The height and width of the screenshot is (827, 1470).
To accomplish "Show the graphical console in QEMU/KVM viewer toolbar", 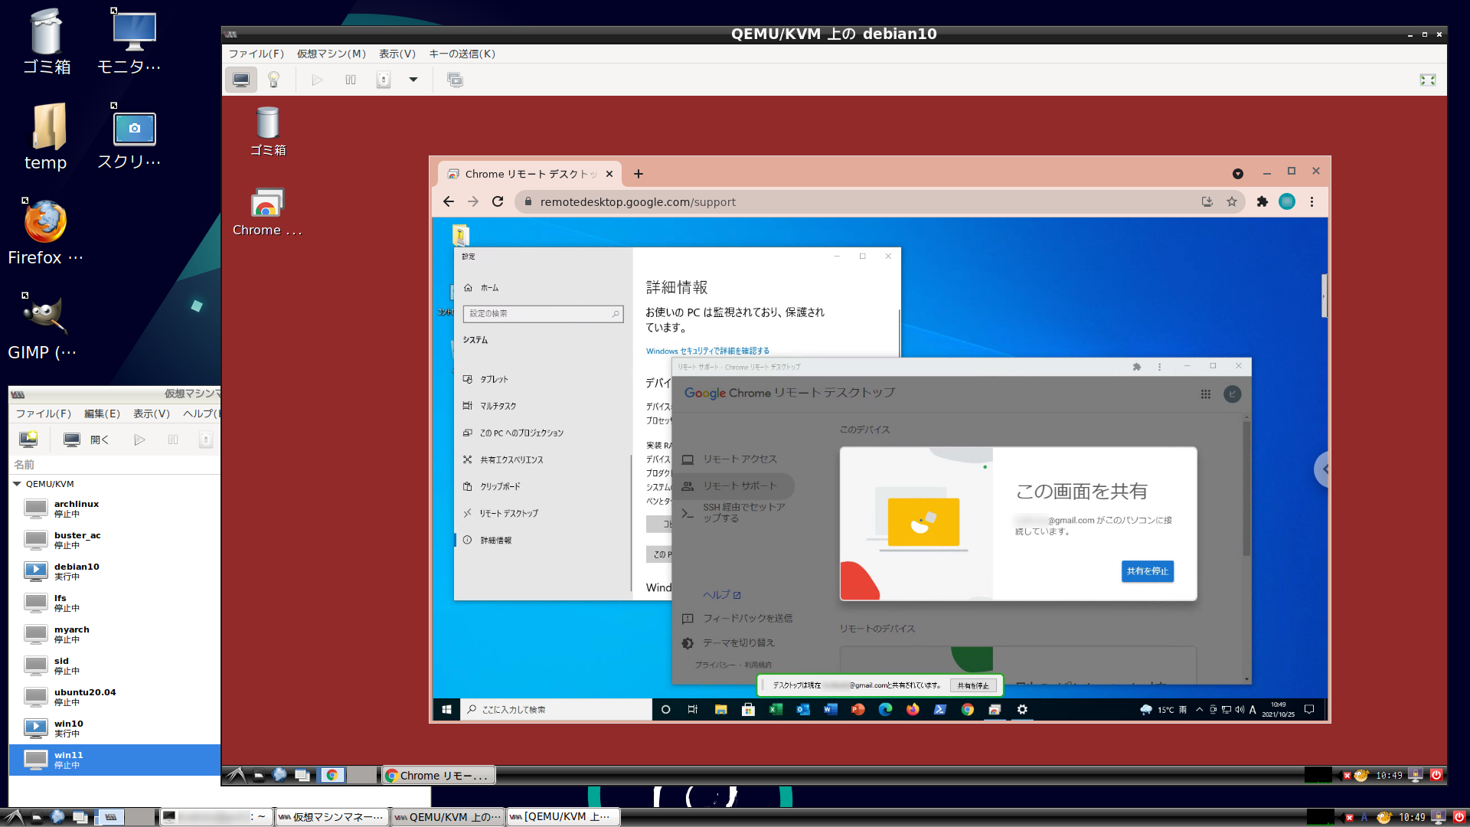I will tap(241, 80).
